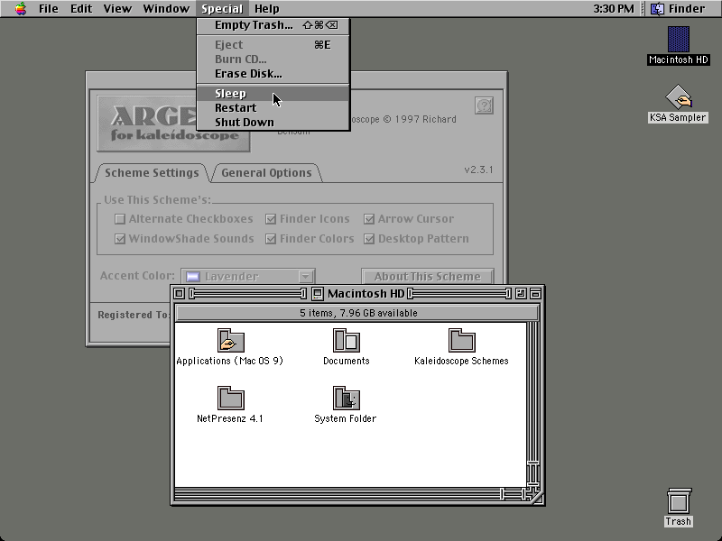
Task: Choose Sleep from Special menu
Action: (273, 94)
